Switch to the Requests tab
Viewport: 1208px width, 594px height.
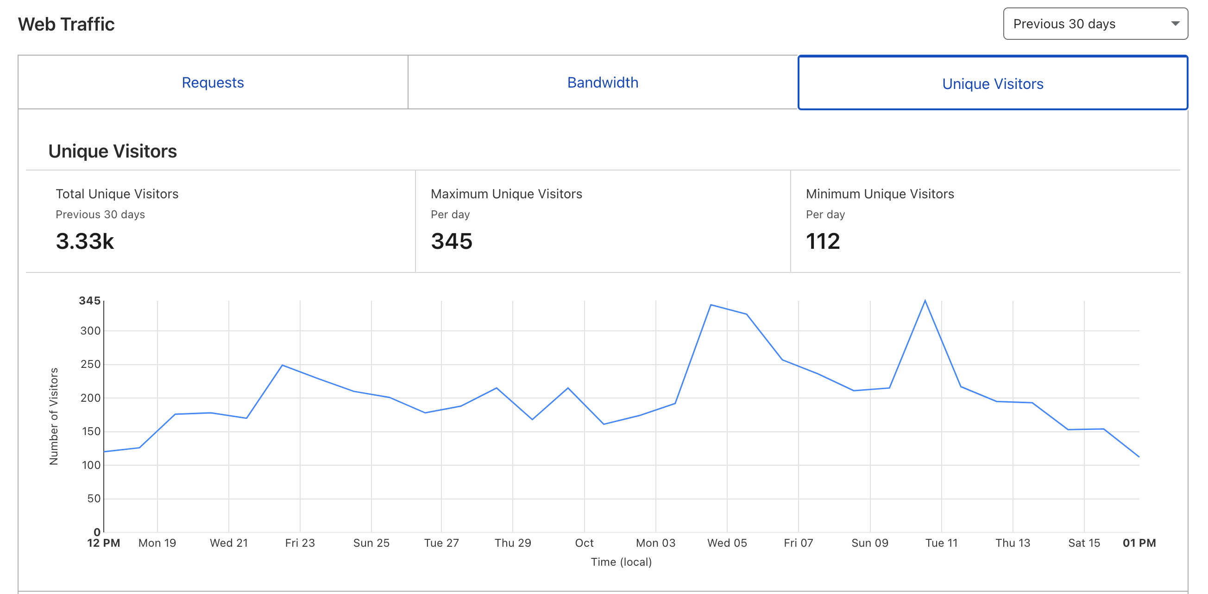[213, 82]
